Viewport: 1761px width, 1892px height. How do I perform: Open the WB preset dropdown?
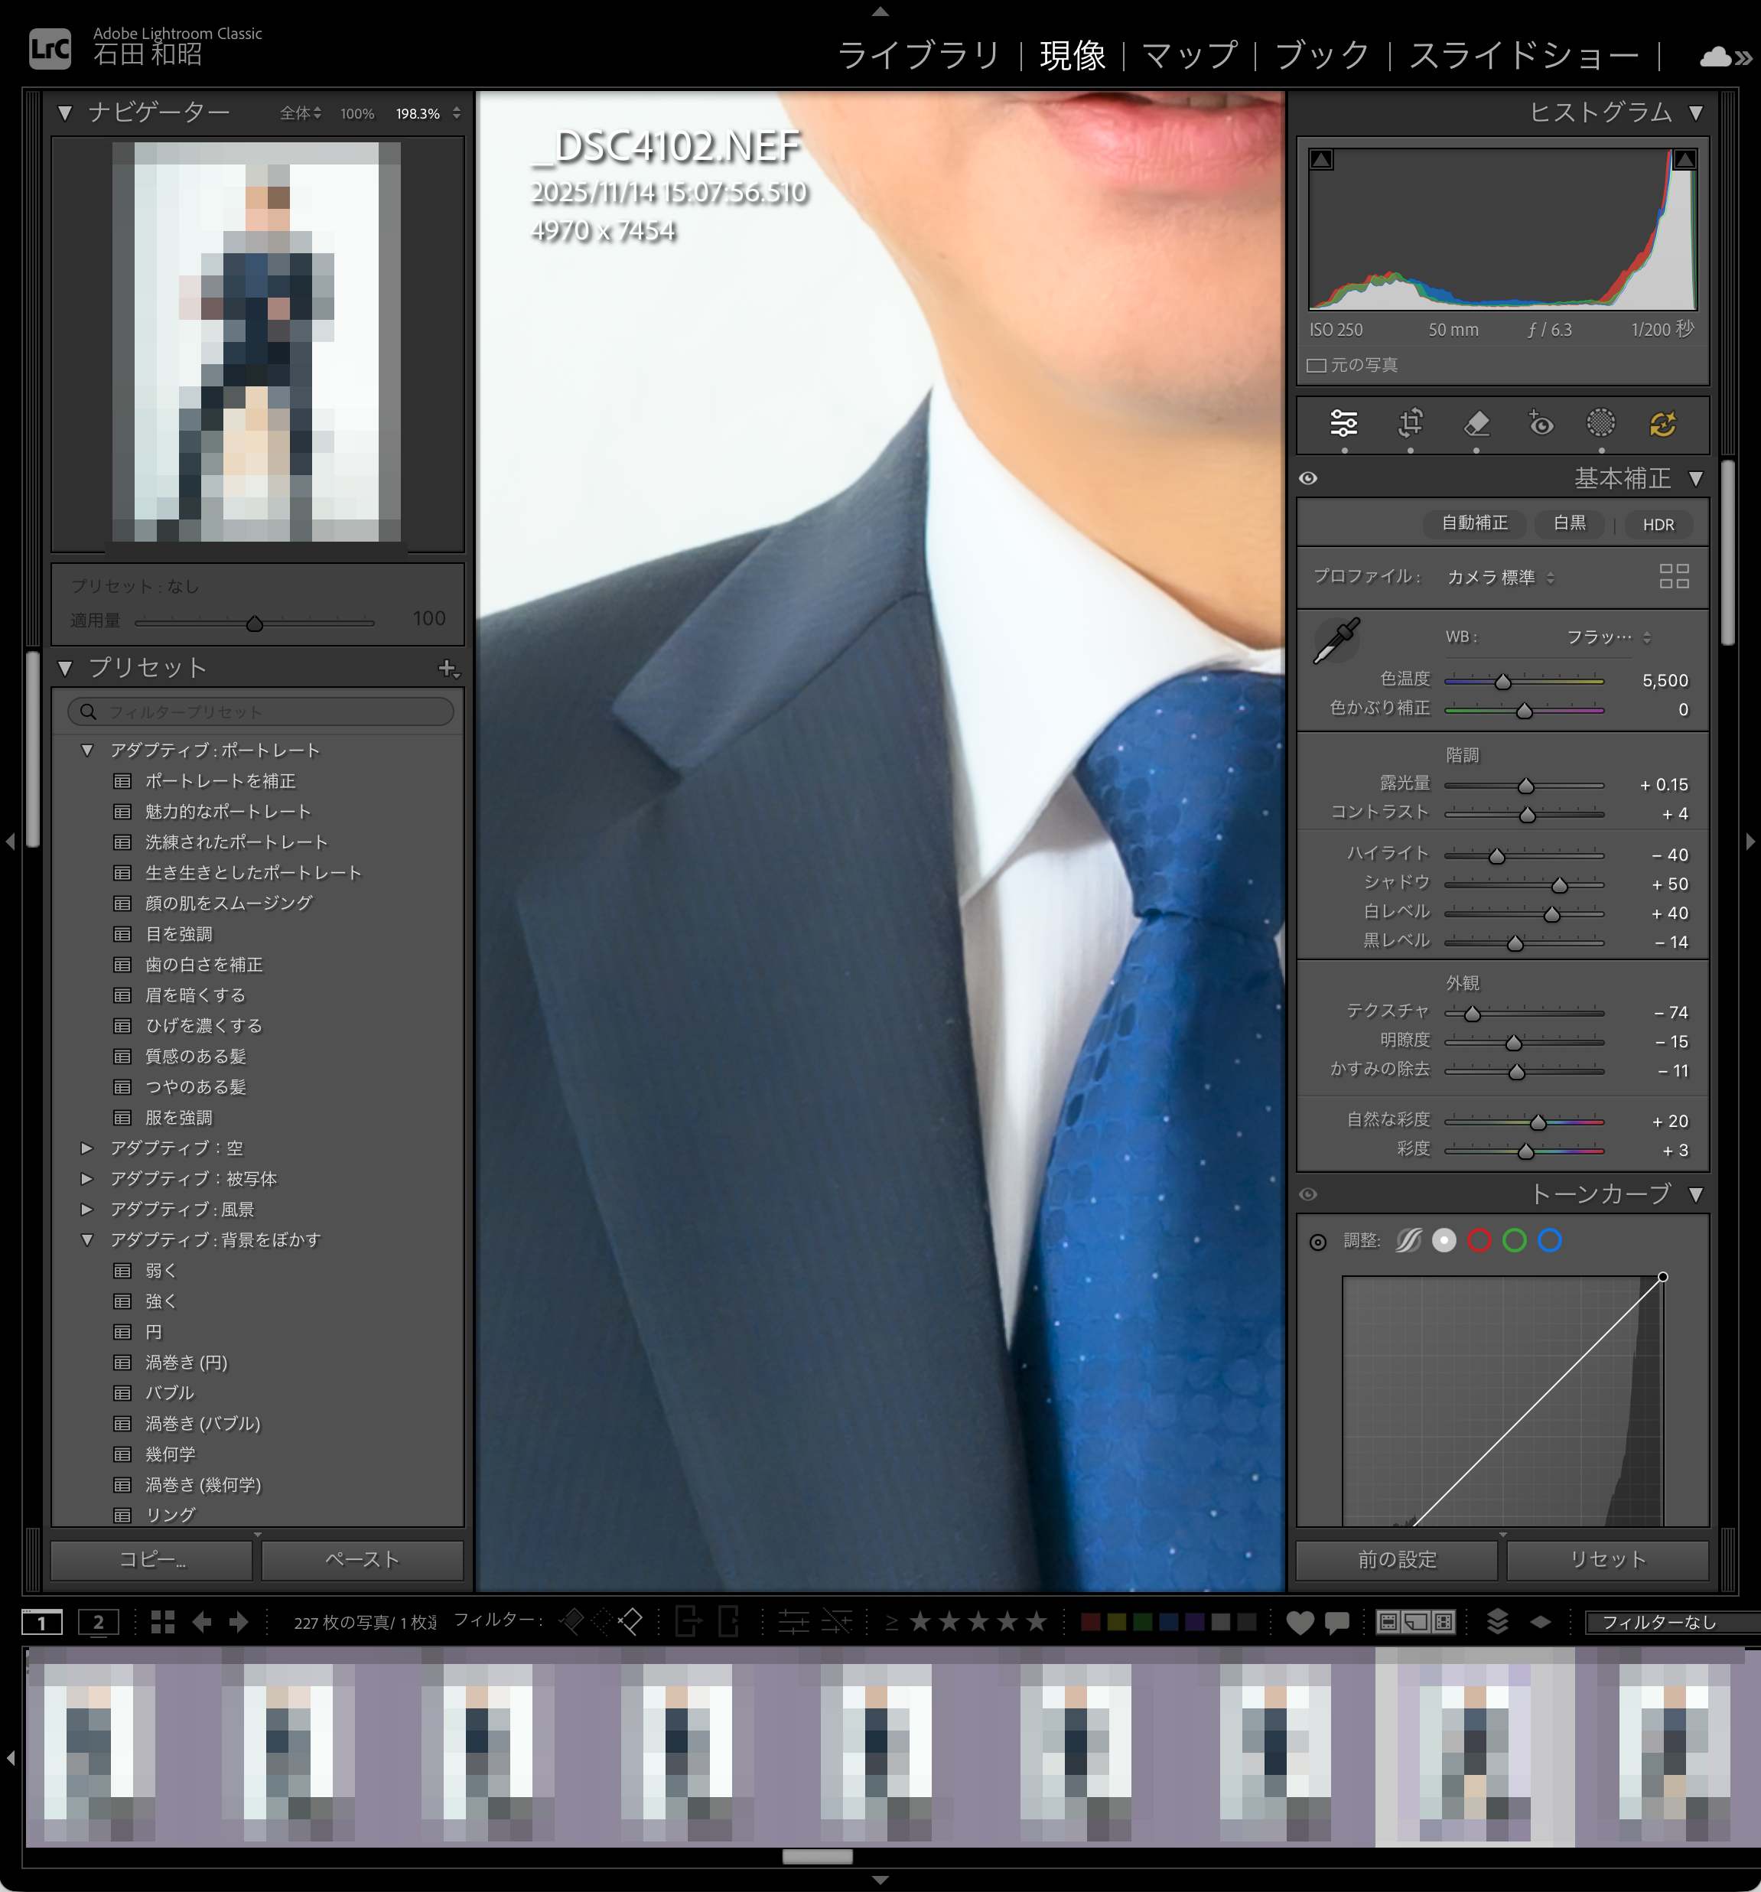(1608, 637)
